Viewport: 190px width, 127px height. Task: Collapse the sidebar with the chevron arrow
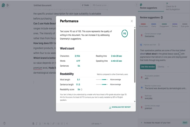pos(136,5)
